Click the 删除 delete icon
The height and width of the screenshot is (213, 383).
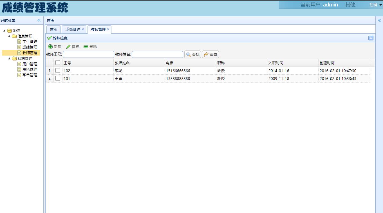86,47
